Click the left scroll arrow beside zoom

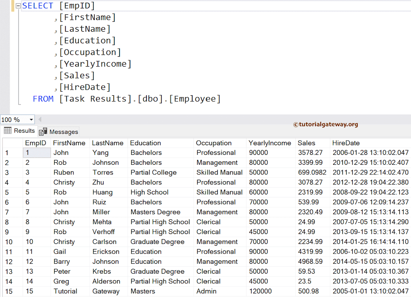40,120
